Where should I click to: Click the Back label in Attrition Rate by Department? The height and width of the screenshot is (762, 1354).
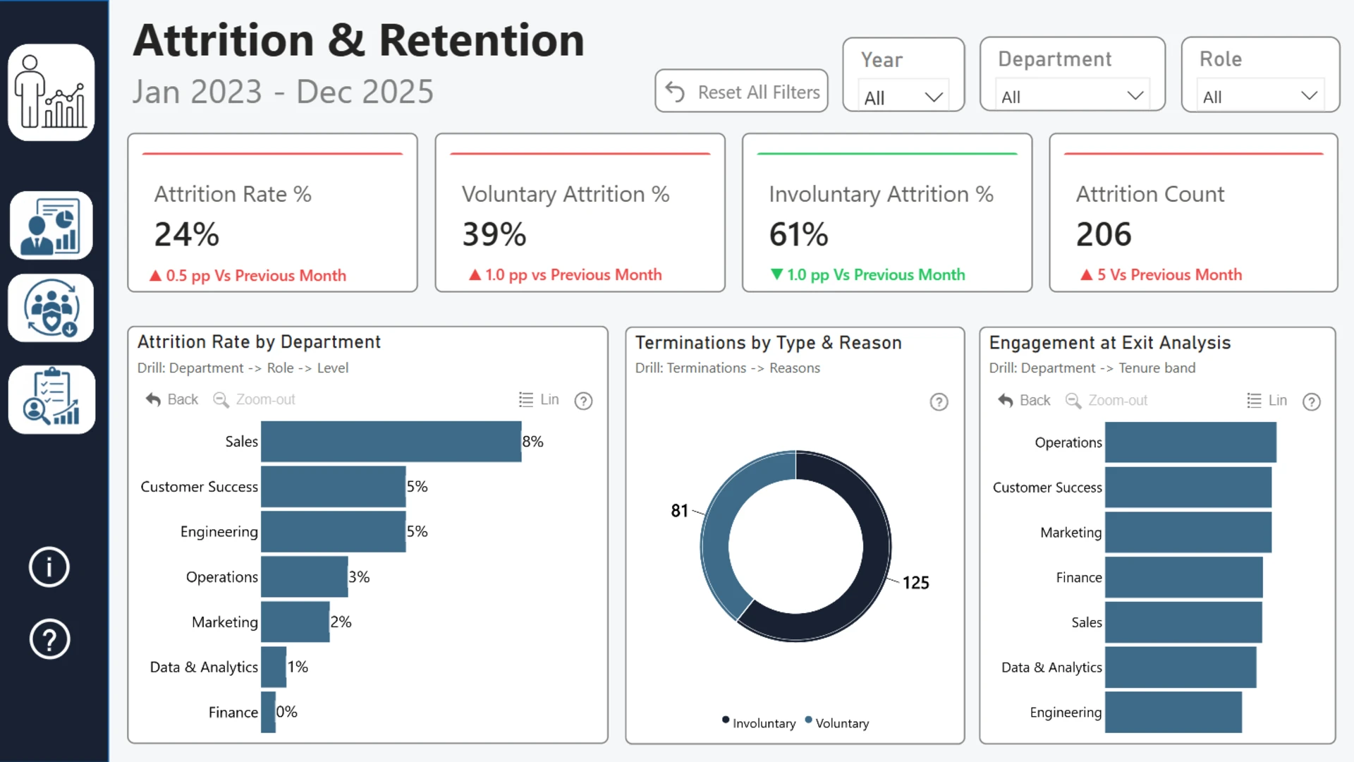183,399
